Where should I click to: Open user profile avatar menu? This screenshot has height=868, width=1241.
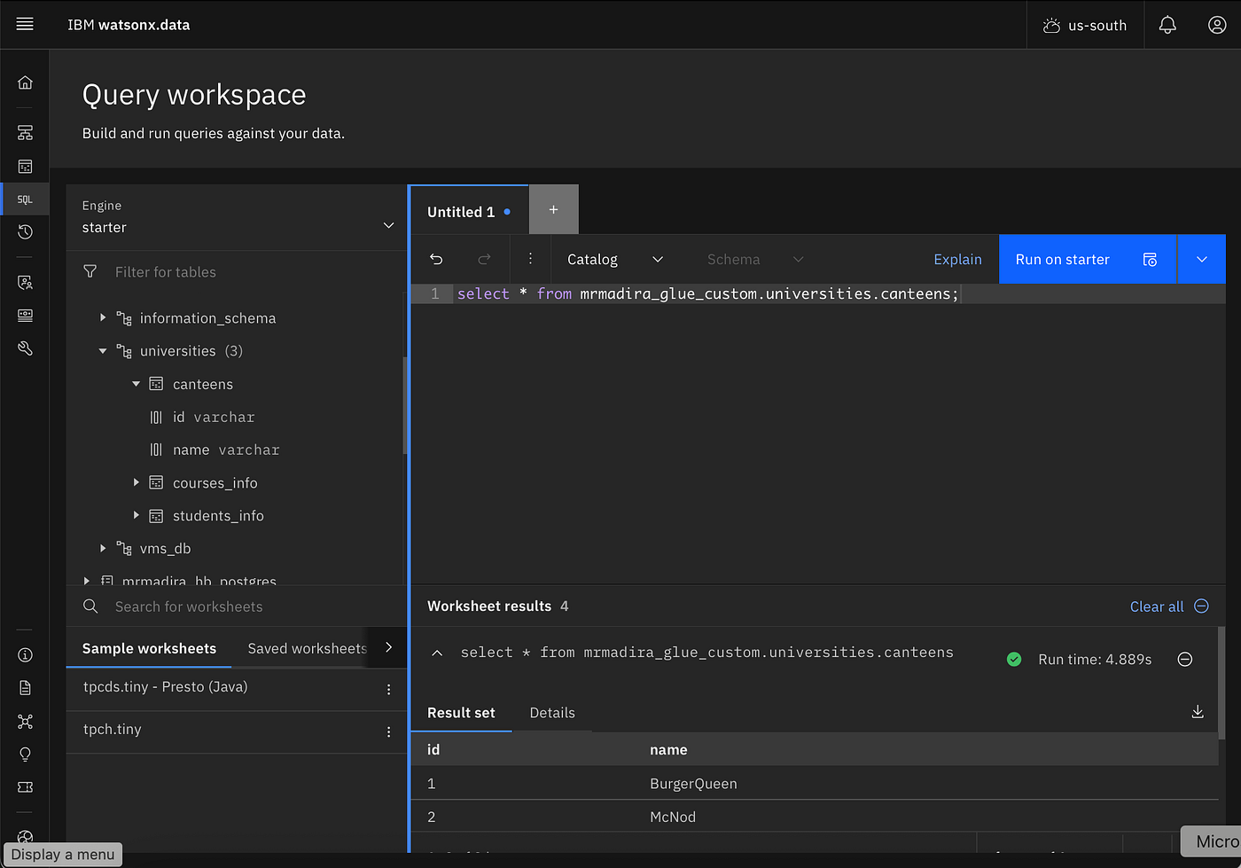click(1217, 25)
